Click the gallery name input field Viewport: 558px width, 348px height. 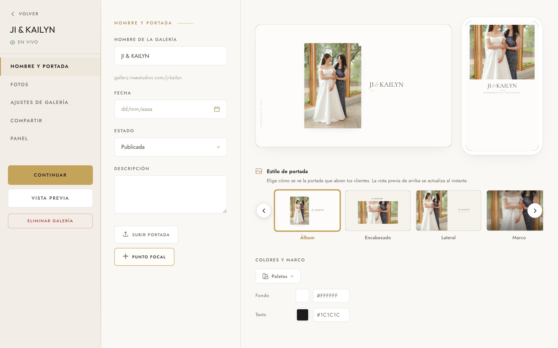(171, 56)
